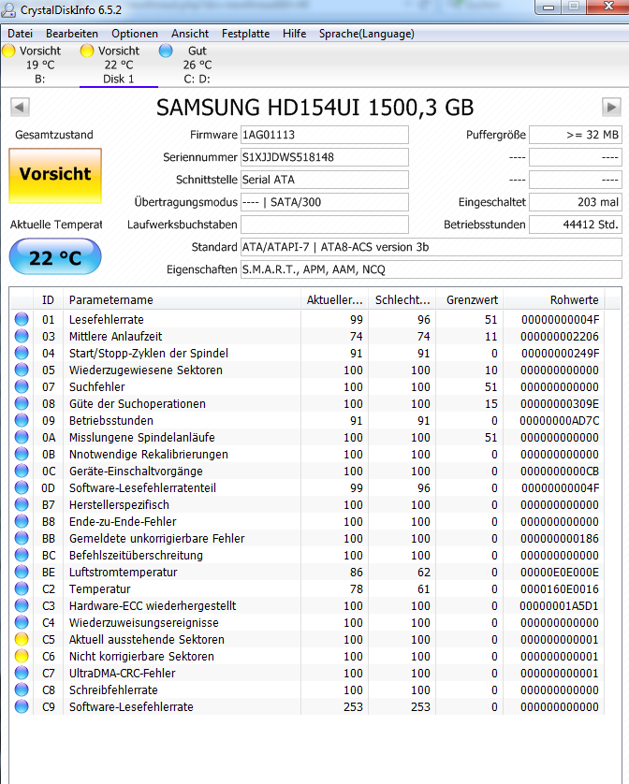This screenshot has width=629, height=784.
Task: Select the Temperatur row C2
Action: coord(306,589)
